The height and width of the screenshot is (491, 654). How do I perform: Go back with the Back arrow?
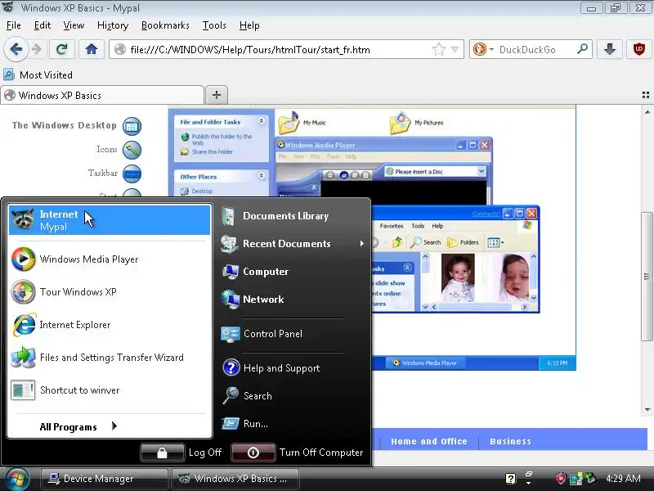click(x=16, y=50)
